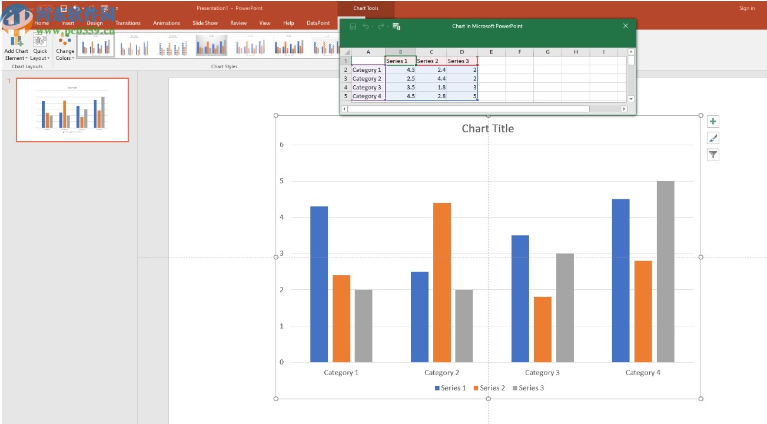Image resolution: width=767 pixels, height=424 pixels.
Task: Apply the gray-background fourth chart style
Action: [211, 45]
